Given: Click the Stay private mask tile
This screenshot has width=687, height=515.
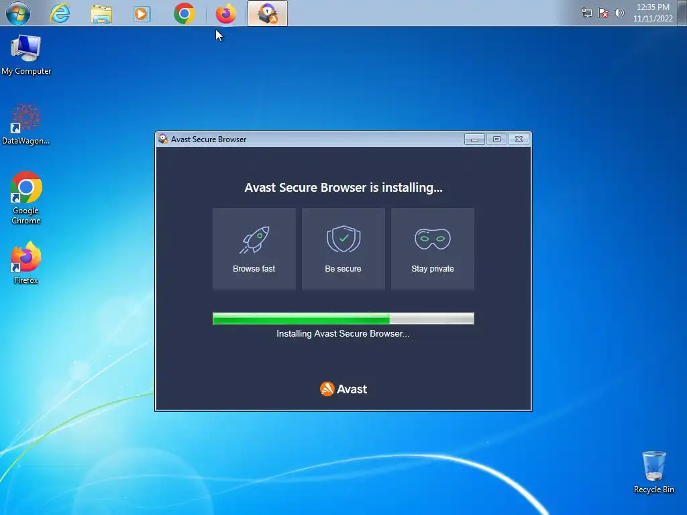Looking at the screenshot, I should pyautogui.click(x=433, y=249).
